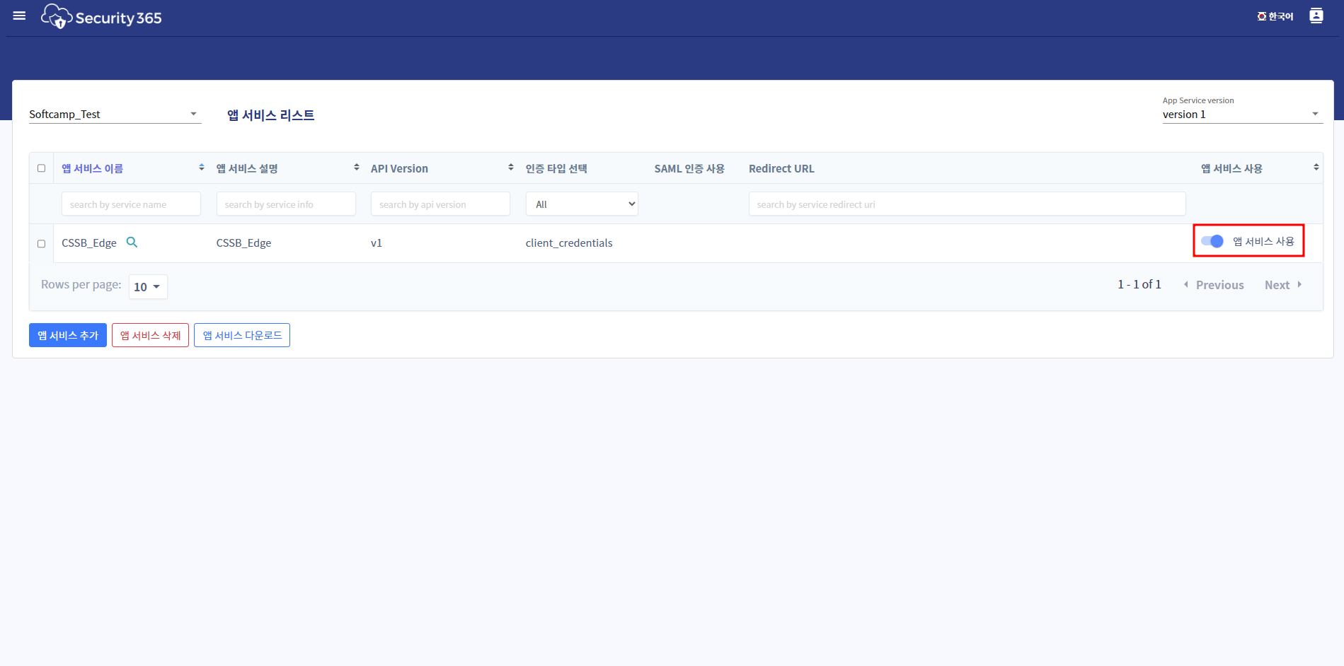Sort by 앱 서비스 설명 column arrows
Viewport: 1344px width, 666px height.
pyautogui.click(x=356, y=168)
